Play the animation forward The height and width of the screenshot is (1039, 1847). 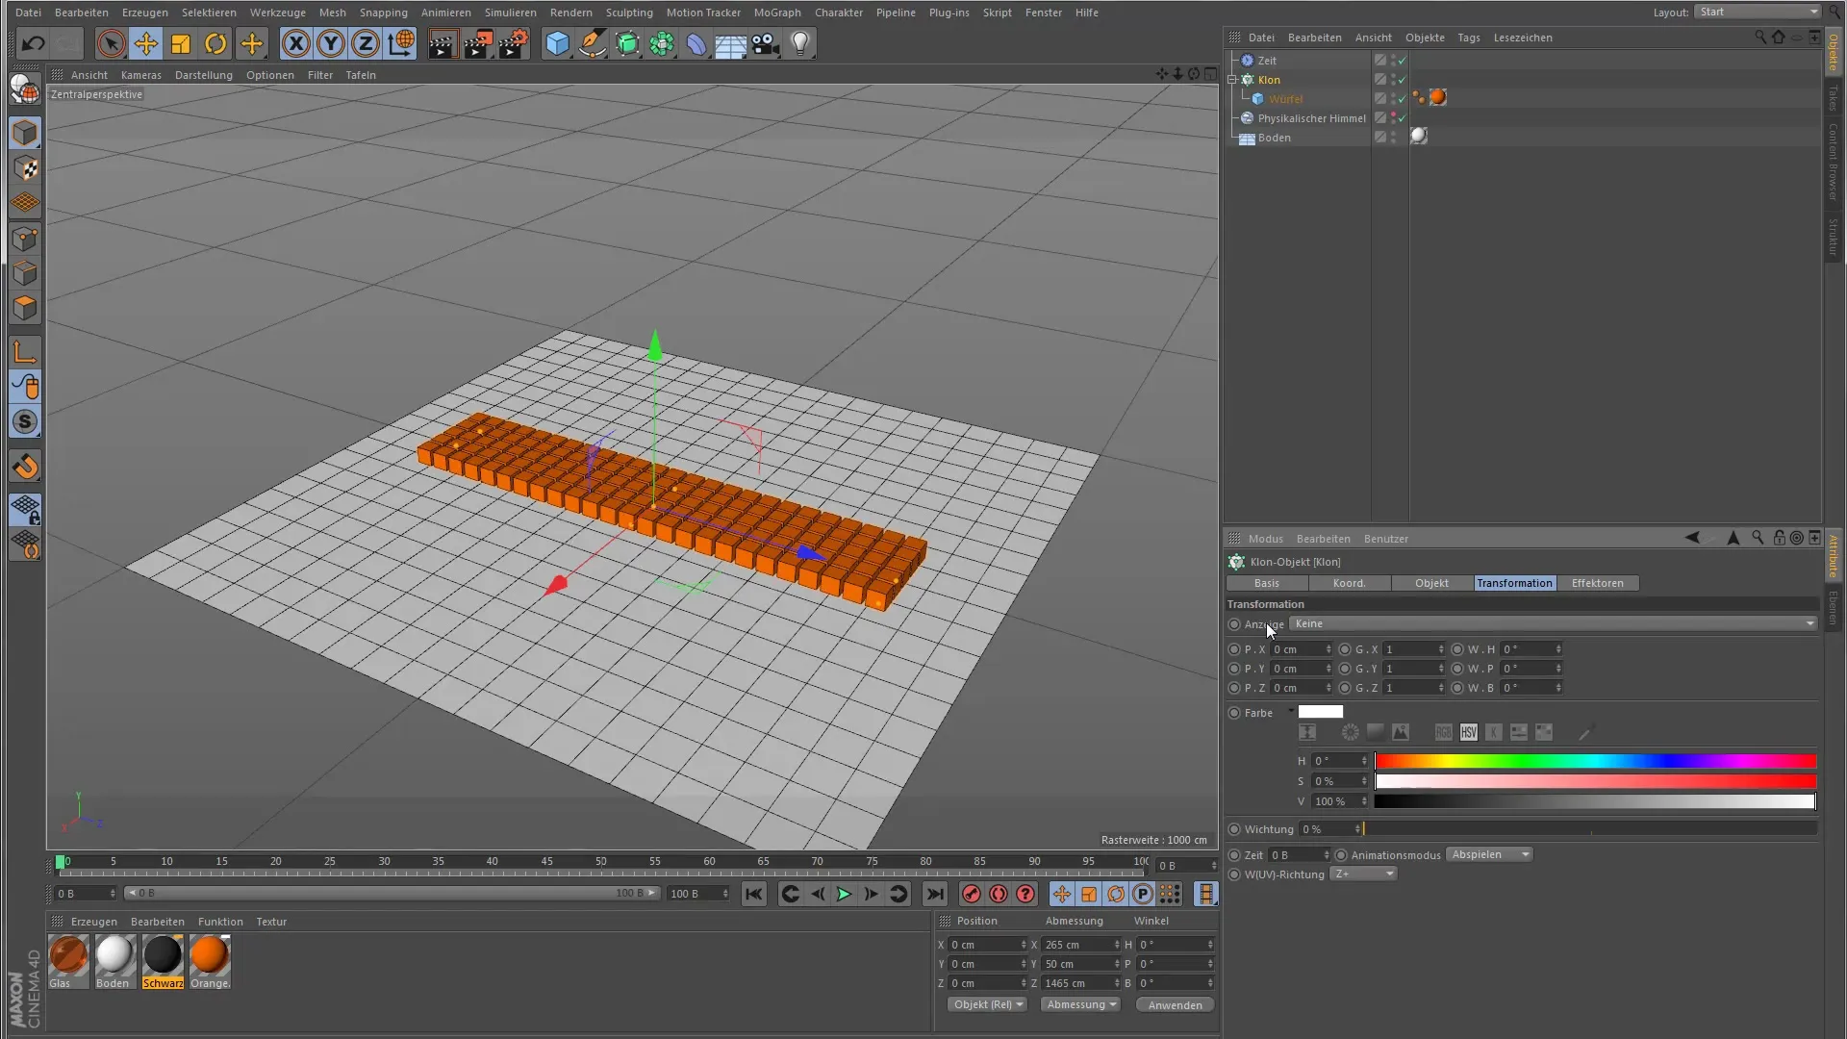844,894
